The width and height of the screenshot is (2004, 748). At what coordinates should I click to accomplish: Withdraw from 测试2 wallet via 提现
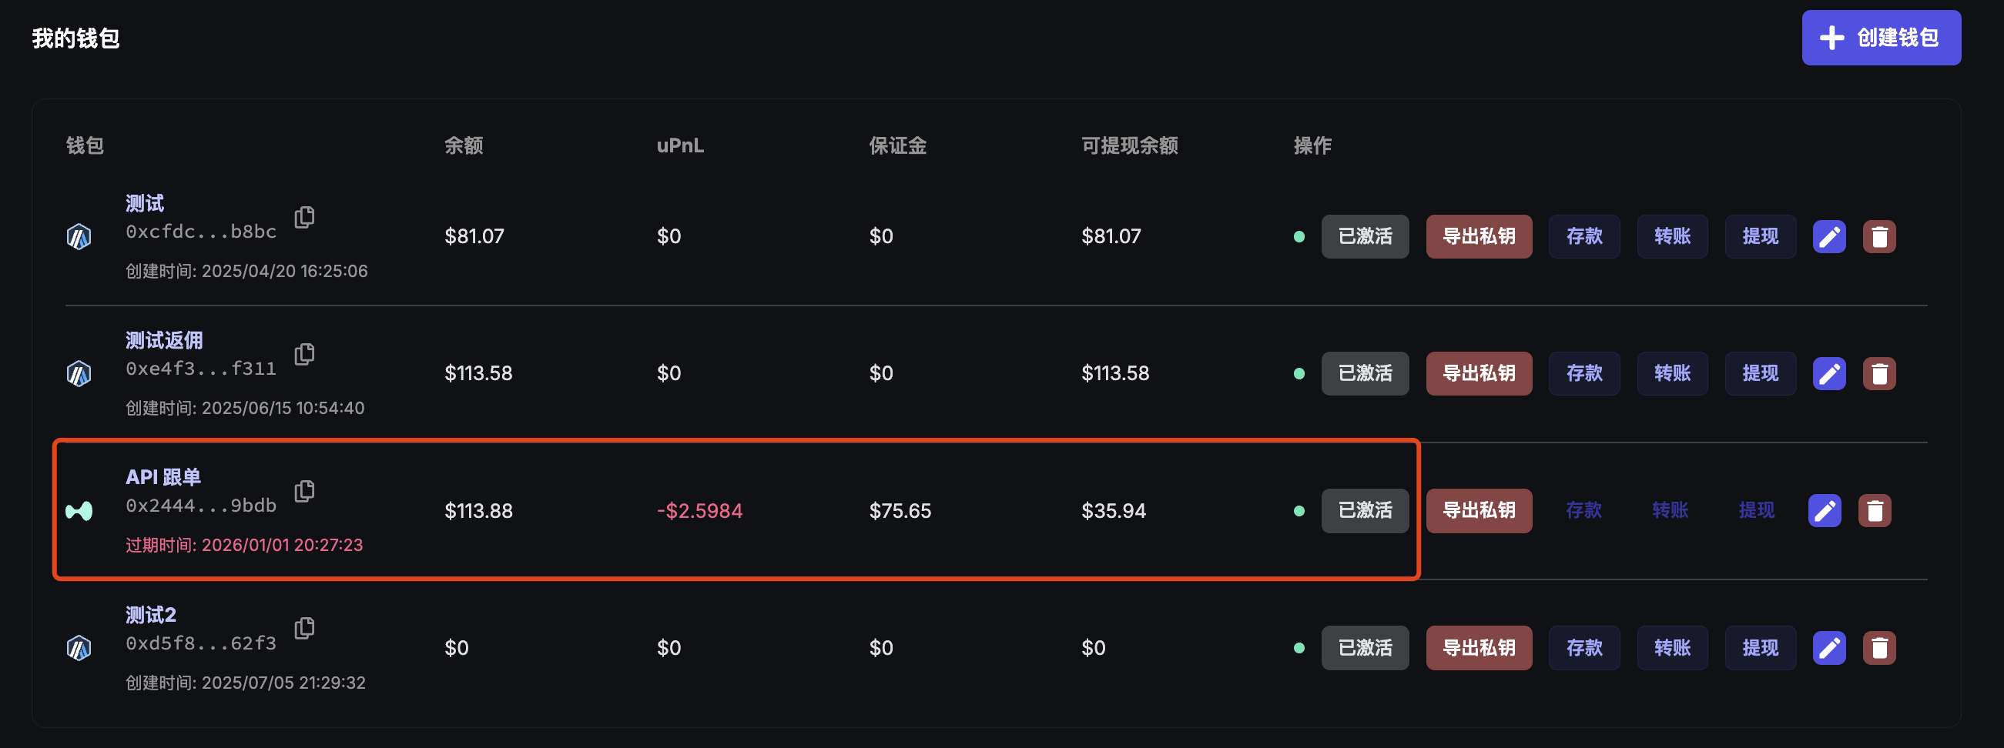1760,648
